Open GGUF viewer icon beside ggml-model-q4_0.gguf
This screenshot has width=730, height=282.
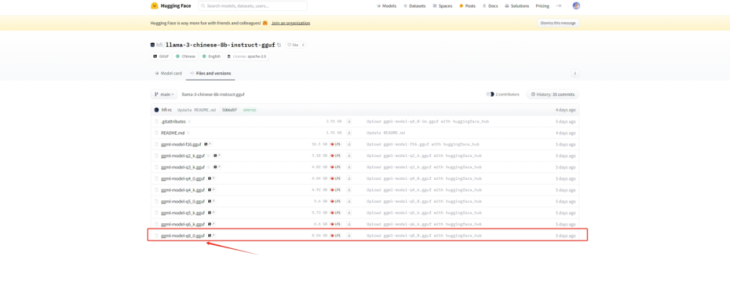point(212,179)
